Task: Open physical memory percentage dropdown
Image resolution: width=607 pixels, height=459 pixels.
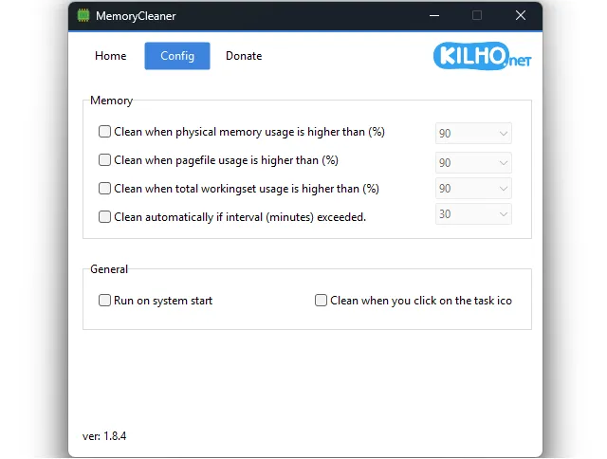Action: 474,134
